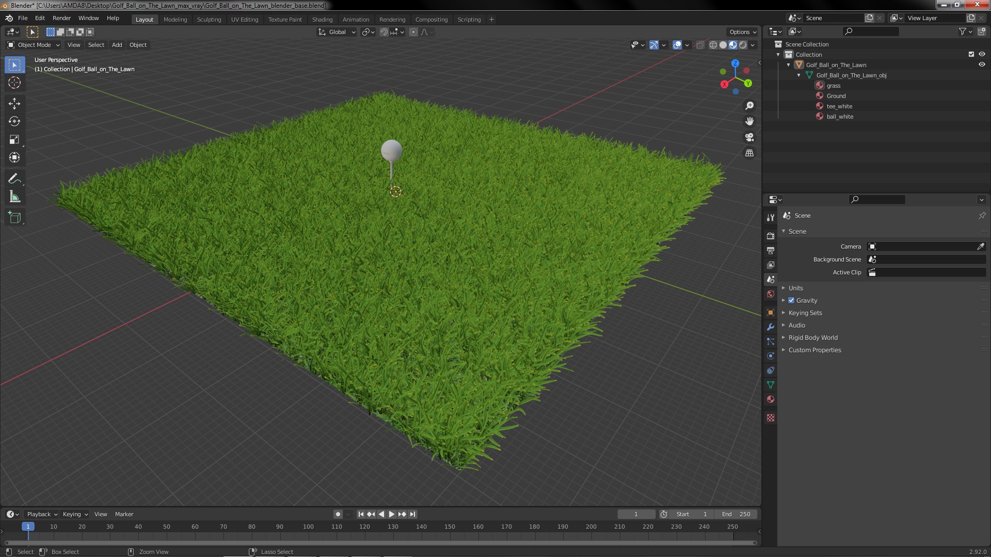Viewport: 991px width, 557px height.
Task: Switch to the Shading workspace tab
Action: (x=322, y=20)
